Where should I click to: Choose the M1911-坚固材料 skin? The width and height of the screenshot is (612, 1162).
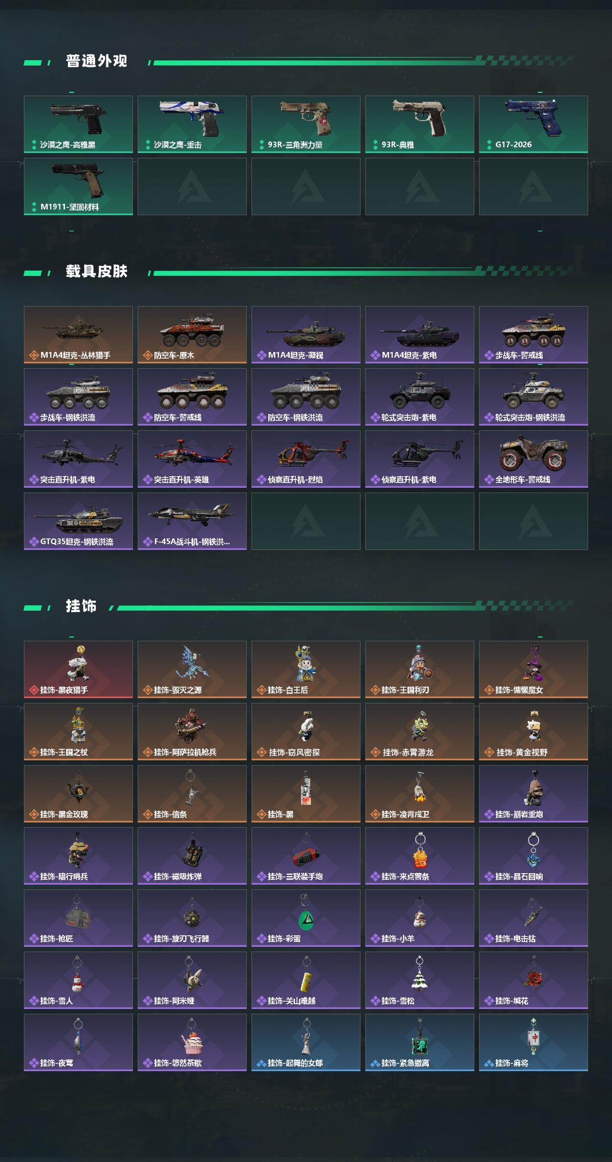(78, 186)
